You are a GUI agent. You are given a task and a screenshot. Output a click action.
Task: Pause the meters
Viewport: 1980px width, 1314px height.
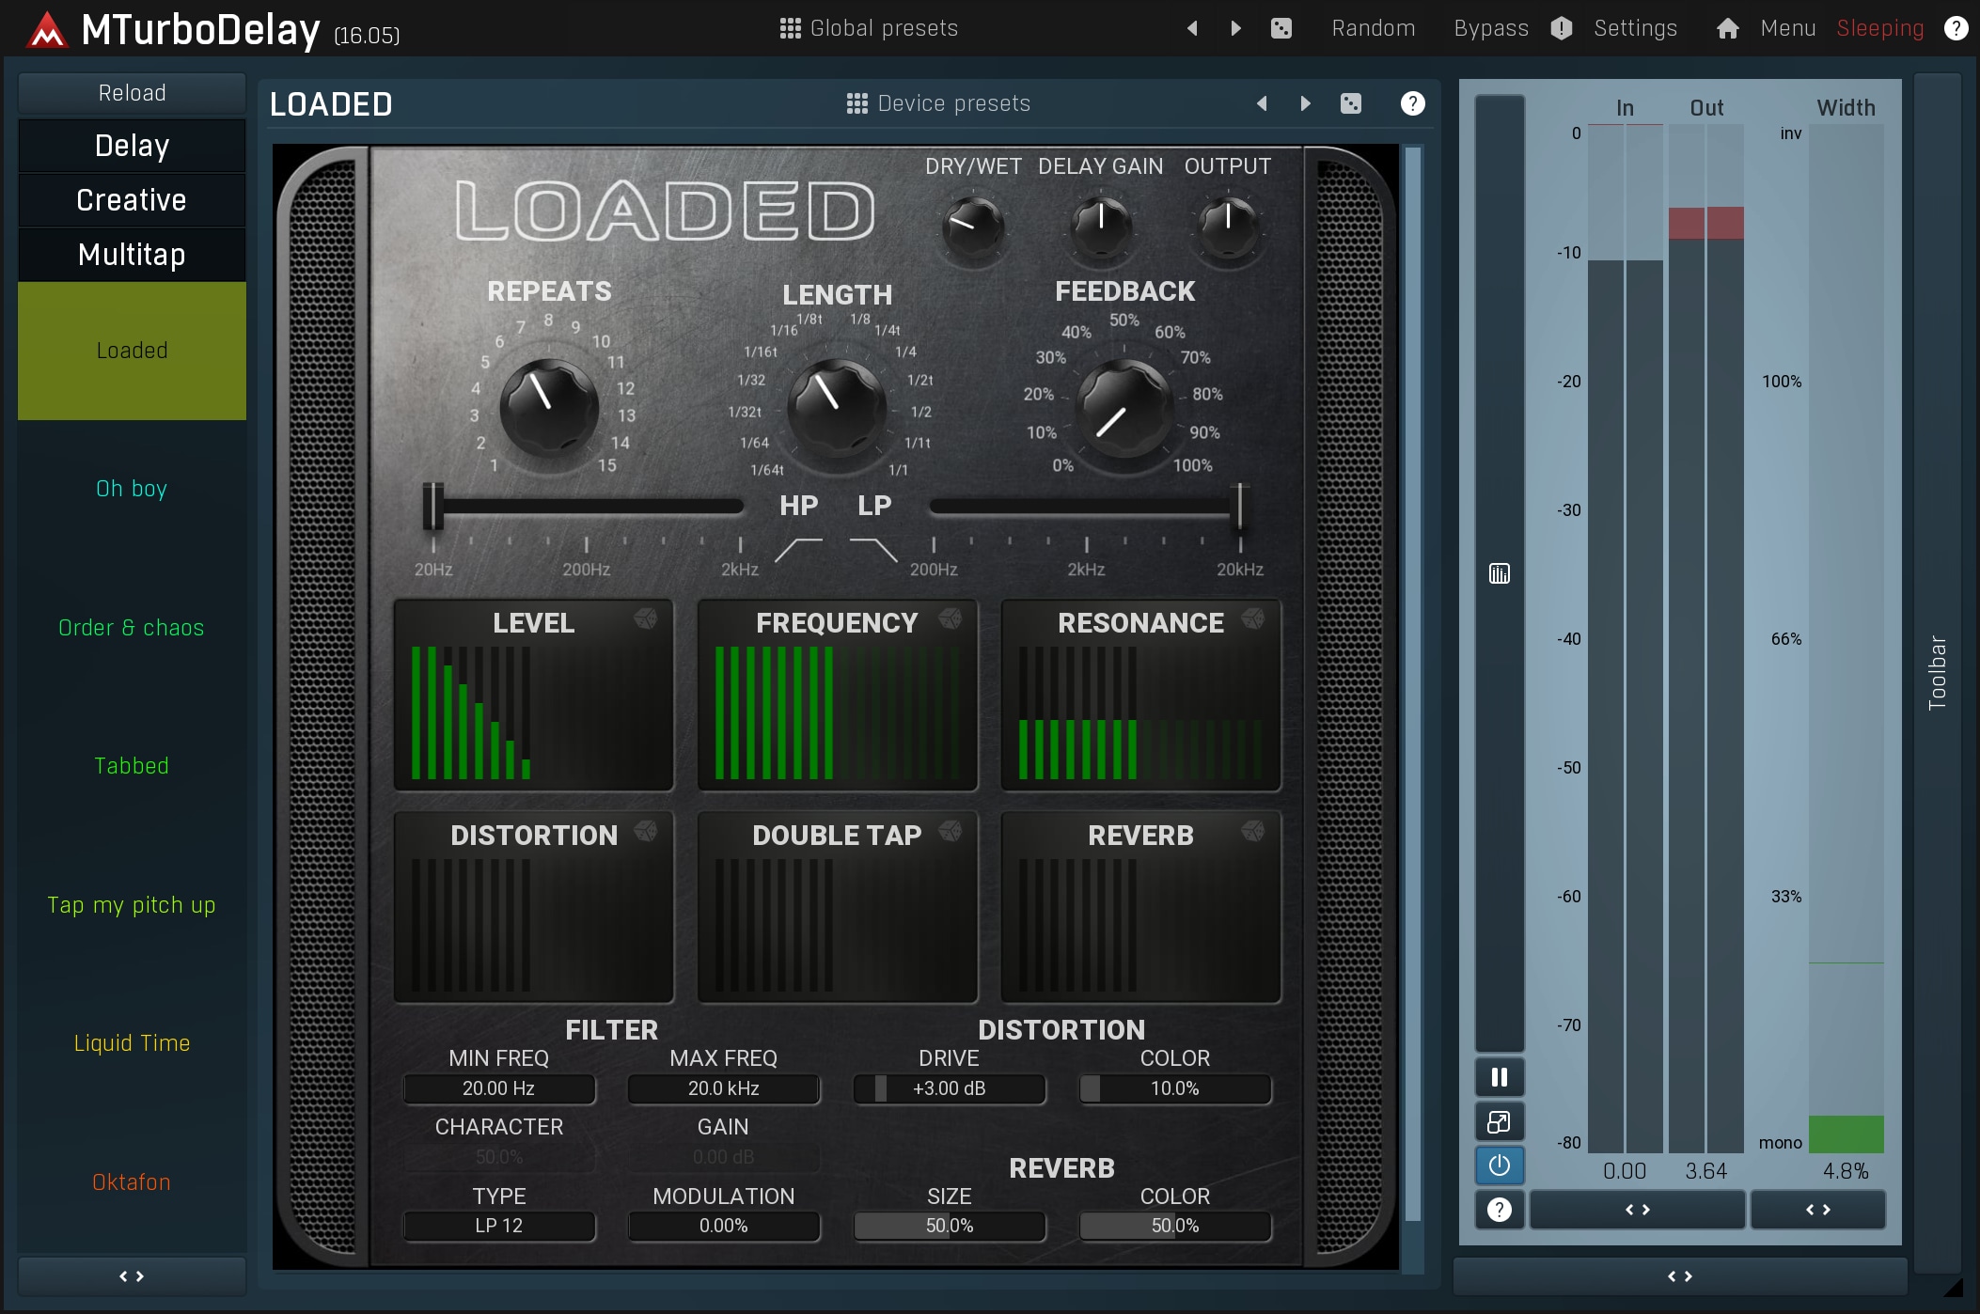click(x=1500, y=1077)
